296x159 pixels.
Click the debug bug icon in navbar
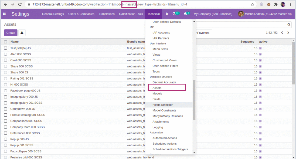click(x=167, y=14)
